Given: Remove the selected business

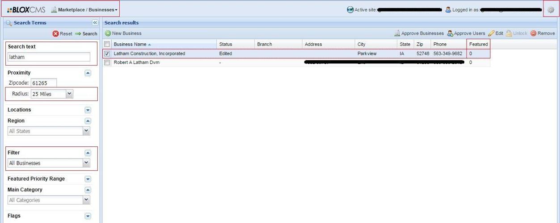Looking at the screenshot, I should point(543,33).
